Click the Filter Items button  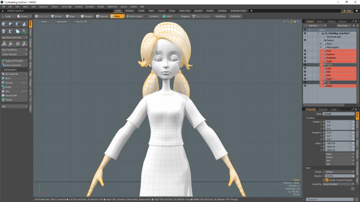coord(342,25)
